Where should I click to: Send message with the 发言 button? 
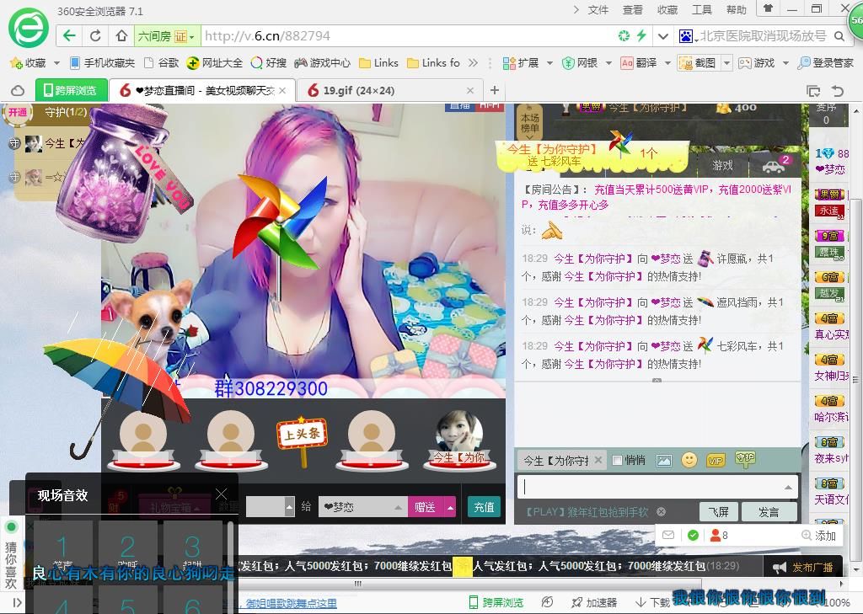click(x=769, y=512)
